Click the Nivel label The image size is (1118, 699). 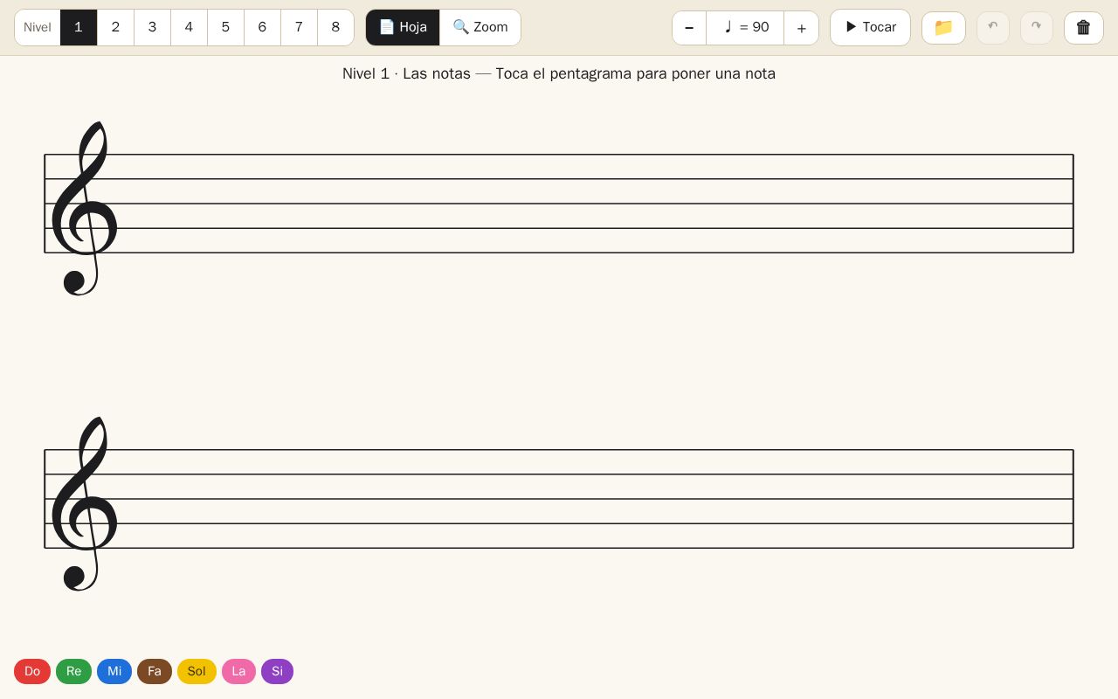pos(38,28)
